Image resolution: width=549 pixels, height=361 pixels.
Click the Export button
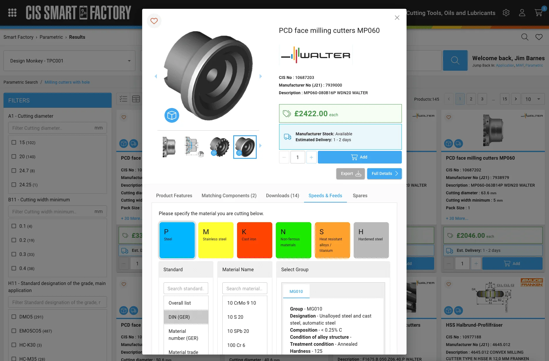tap(350, 173)
